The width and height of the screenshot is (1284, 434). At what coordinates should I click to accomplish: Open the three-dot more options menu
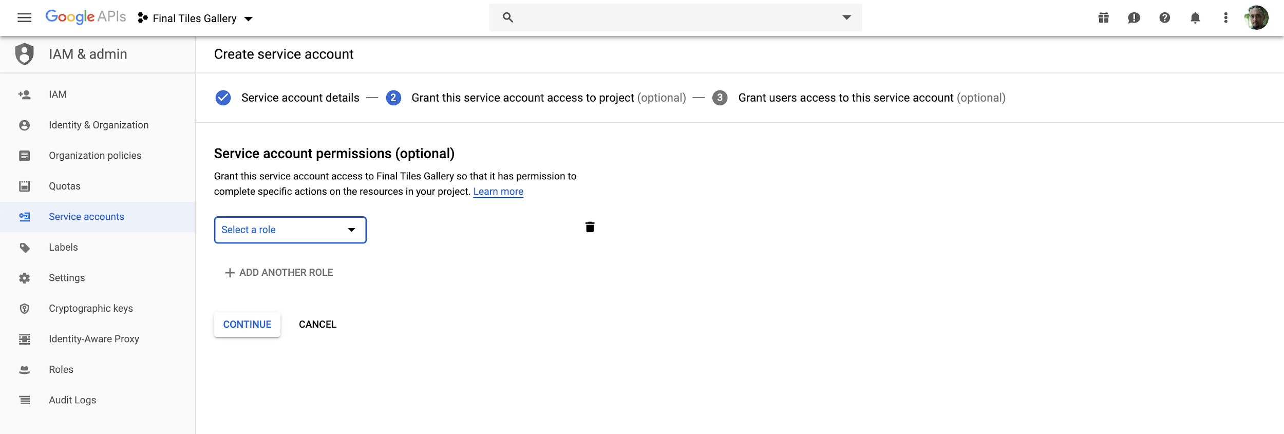[x=1226, y=18]
